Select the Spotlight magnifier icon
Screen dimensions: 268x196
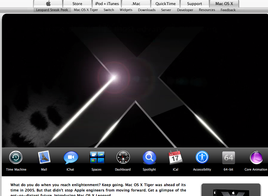point(149,157)
